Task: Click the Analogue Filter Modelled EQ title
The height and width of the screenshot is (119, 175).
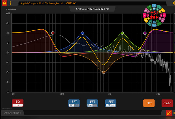Action: [x=93, y=9]
